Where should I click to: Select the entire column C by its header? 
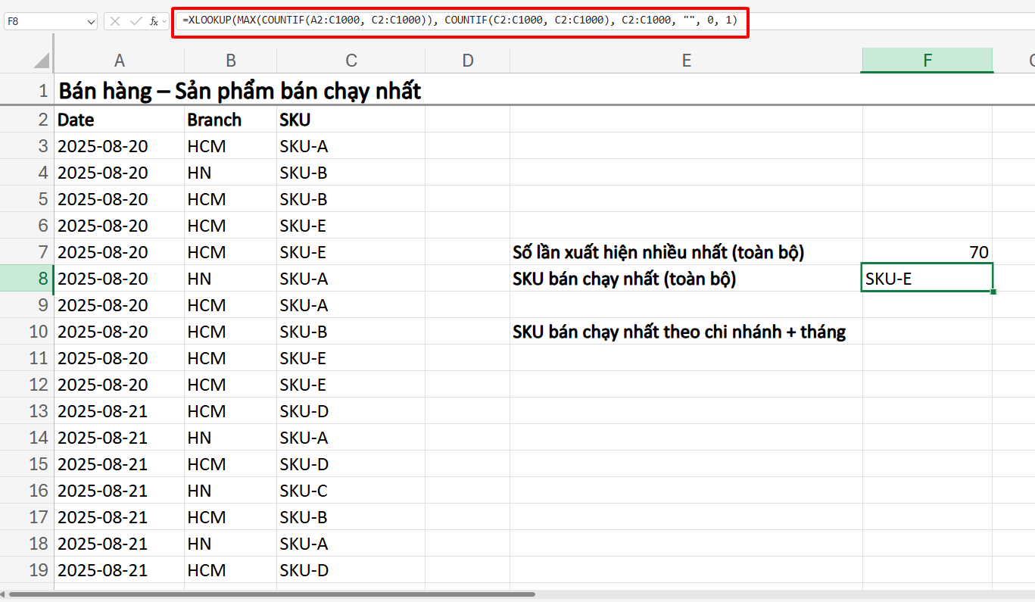pyautogui.click(x=351, y=60)
